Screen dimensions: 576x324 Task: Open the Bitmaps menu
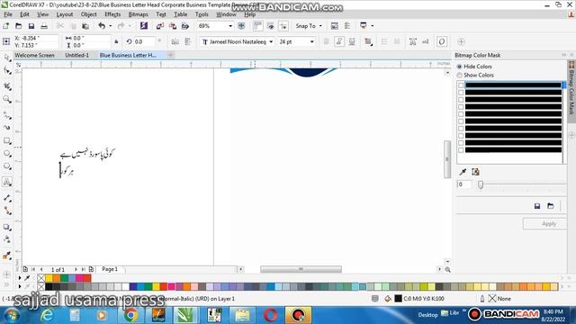[138, 14]
